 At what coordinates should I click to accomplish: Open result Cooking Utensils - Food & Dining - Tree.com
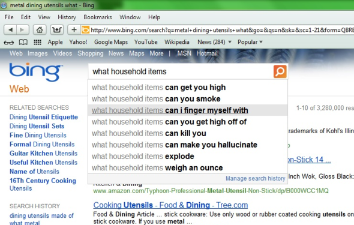tap(170, 205)
